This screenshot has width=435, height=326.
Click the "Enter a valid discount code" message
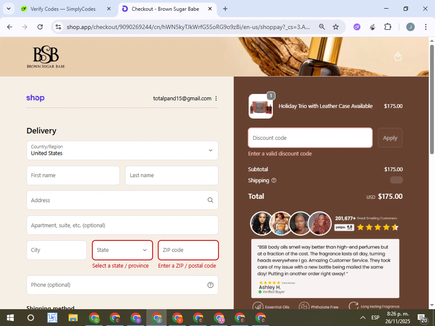point(280,154)
